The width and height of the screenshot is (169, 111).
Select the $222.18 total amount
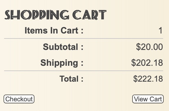click(x=148, y=79)
